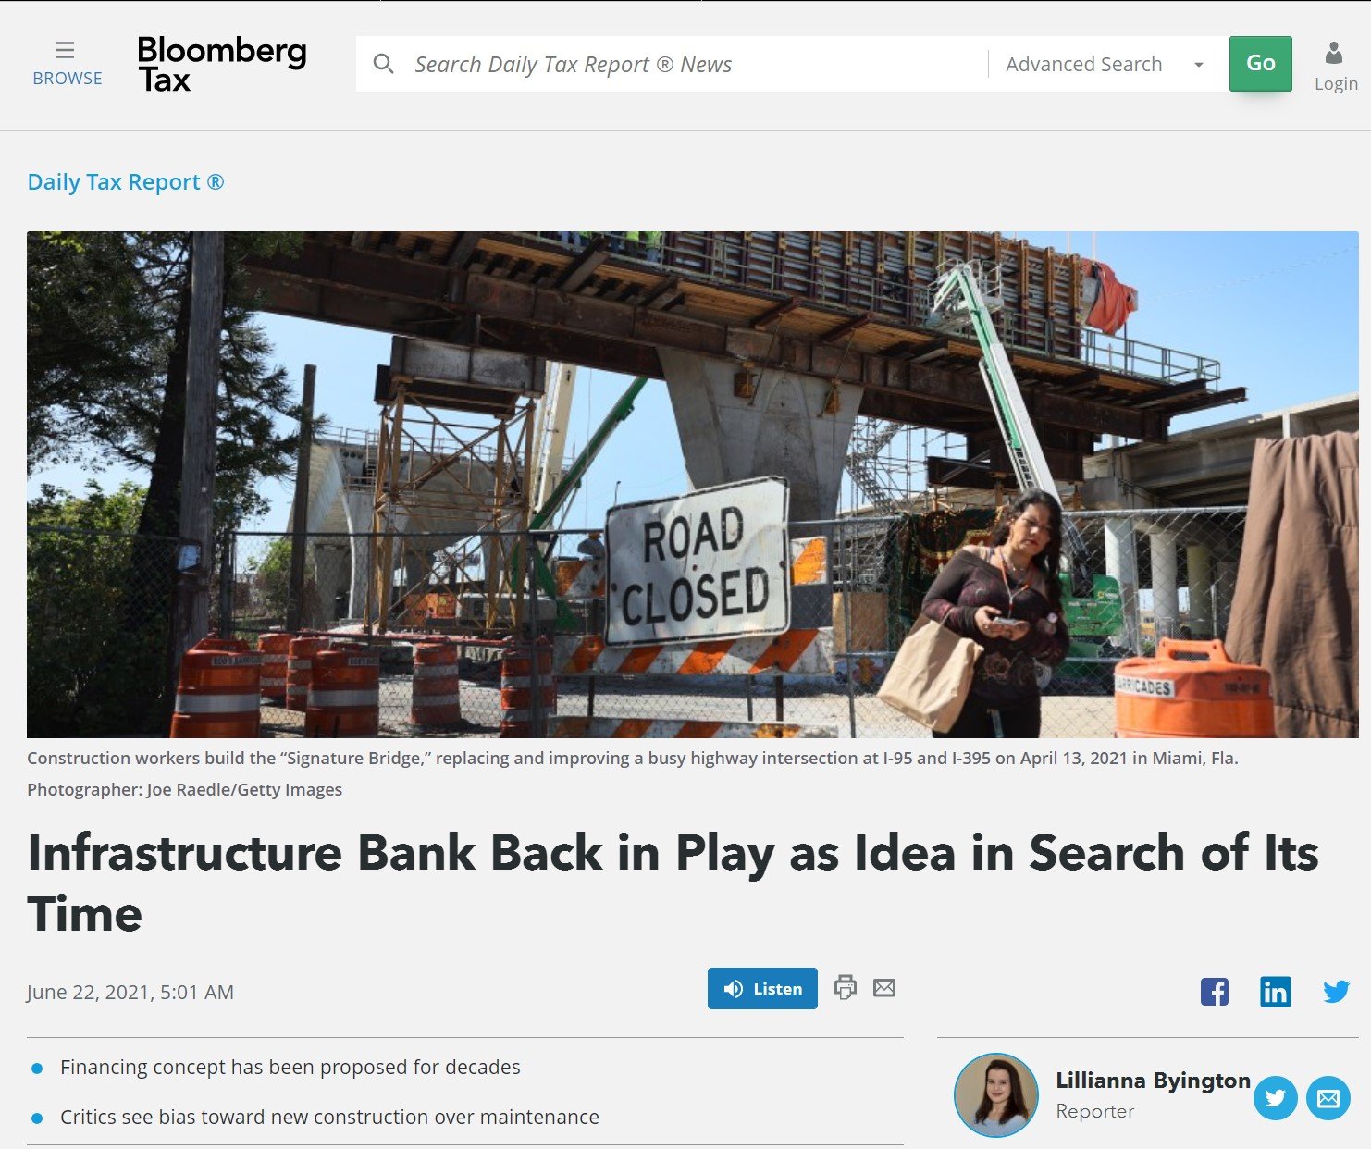Open the Advanced Search options
The width and height of the screenshot is (1371, 1149).
point(1083,64)
